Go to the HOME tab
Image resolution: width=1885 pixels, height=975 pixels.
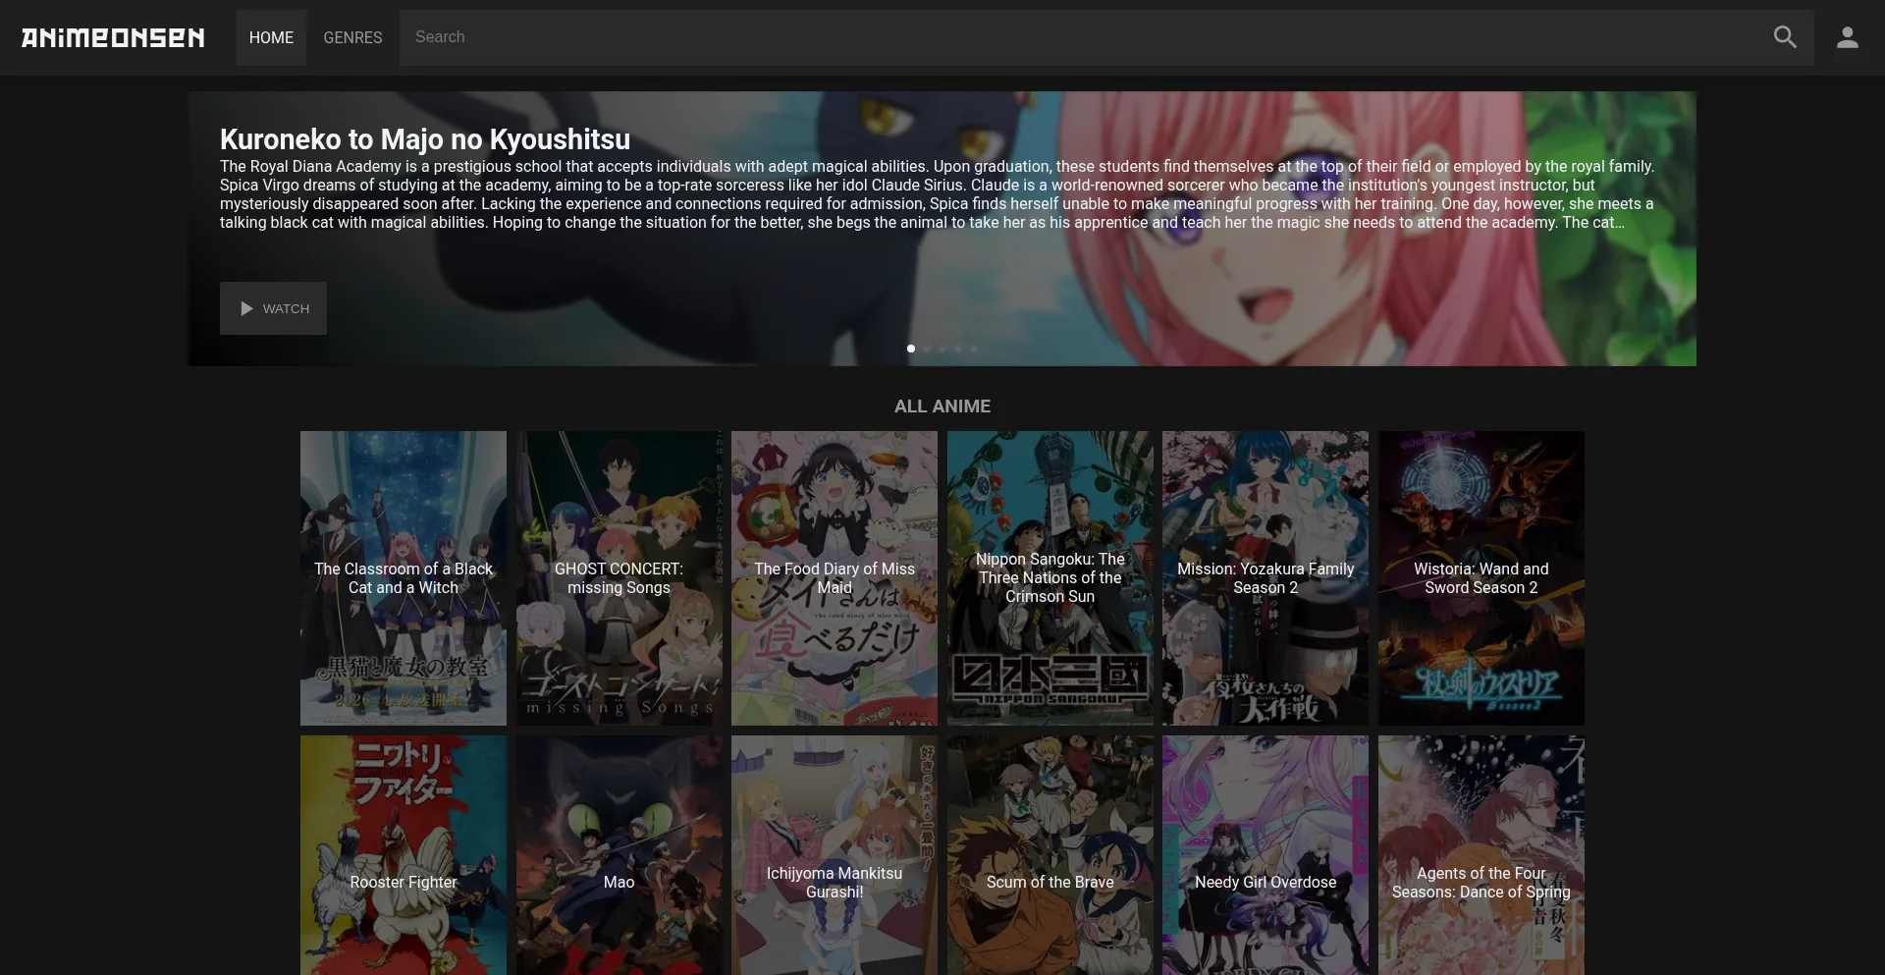coord(271,37)
